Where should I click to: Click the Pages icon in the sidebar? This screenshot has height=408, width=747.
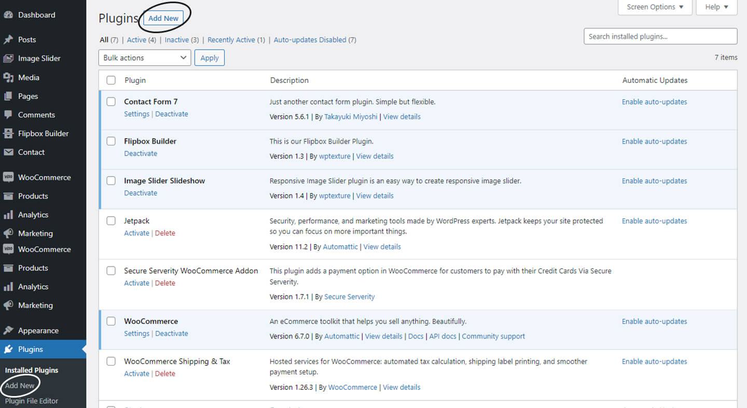(x=8, y=96)
